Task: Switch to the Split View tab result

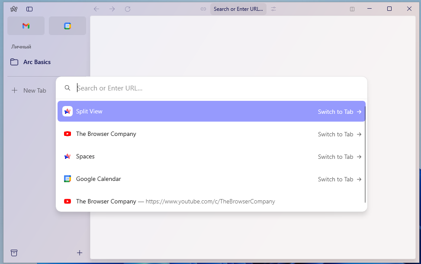Action: pyautogui.click(x=212, y=111)
